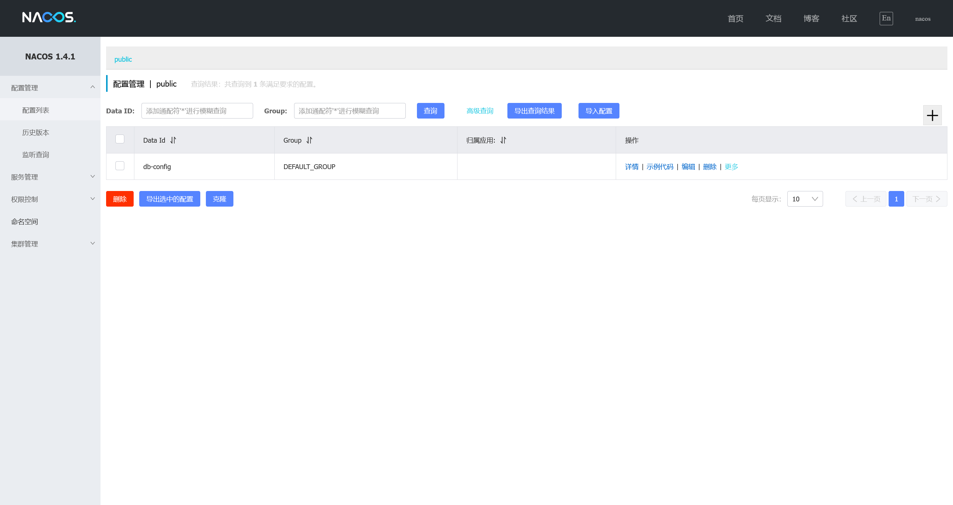953x505 pixels.
Task: Sort by 归属应用 column arrows
Action: 503,140
